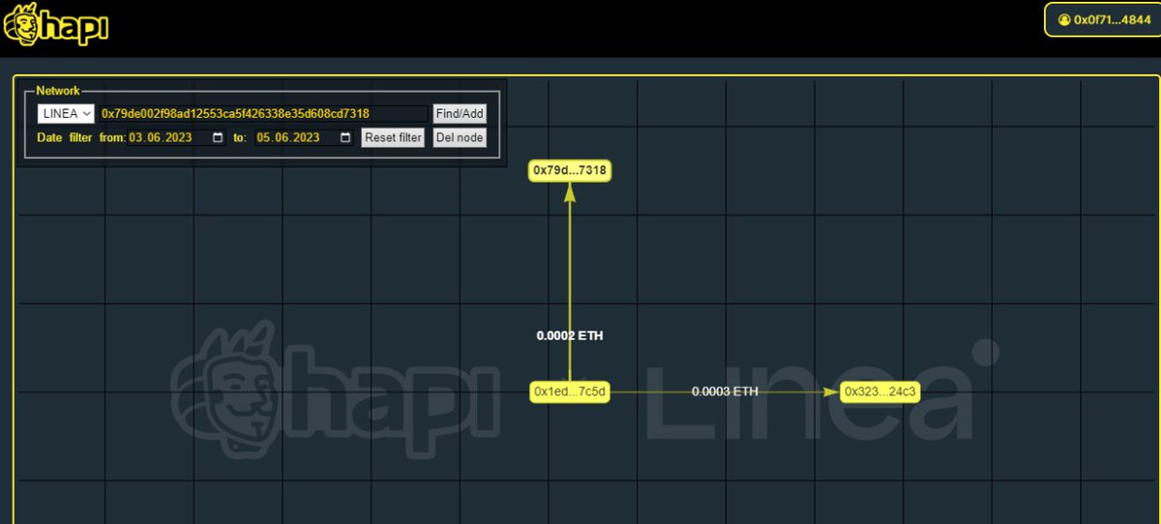The width and height of the screenshot is (1161, 524).
Task: Click the 0.0002 ETH edge label
Action: [570, 335]
